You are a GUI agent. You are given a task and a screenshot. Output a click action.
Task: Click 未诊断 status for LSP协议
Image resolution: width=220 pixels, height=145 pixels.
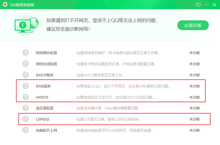(x=194, y=119)
